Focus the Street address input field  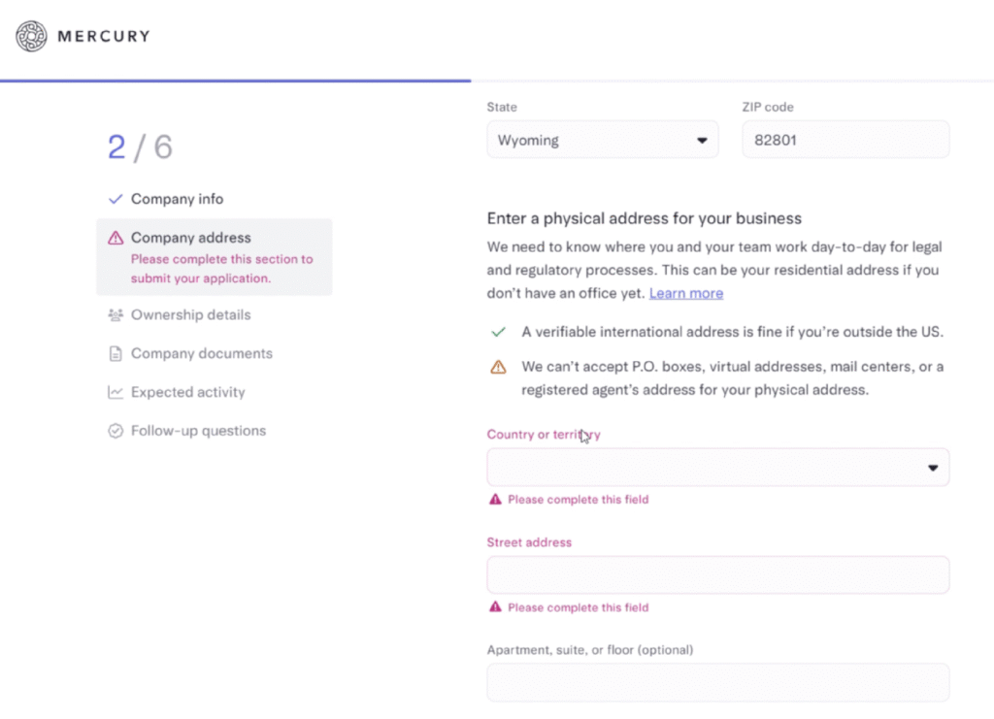click(717, 574)
